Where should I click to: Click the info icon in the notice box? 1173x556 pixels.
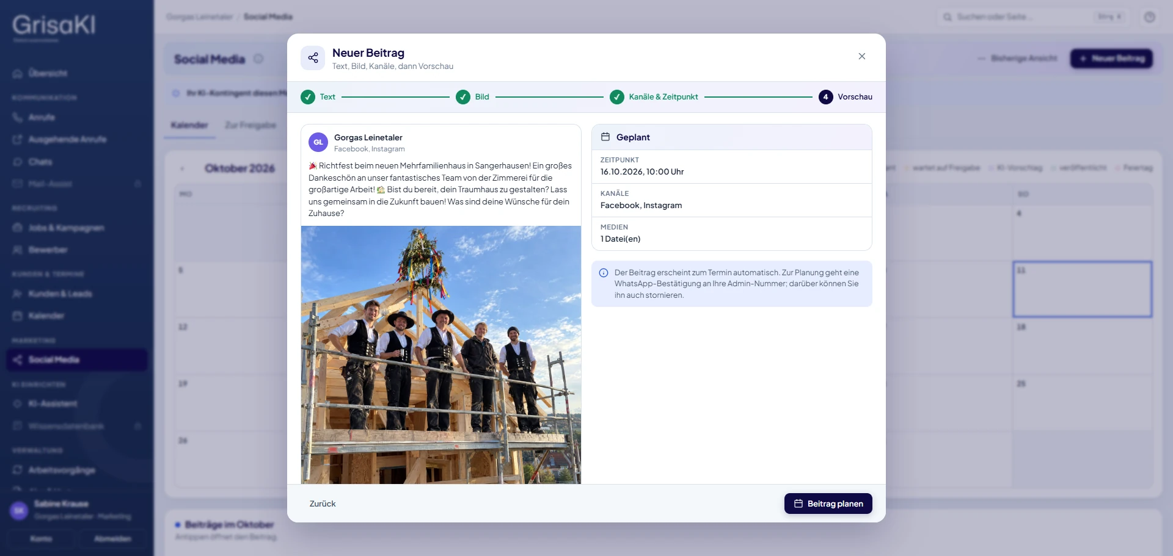click(604, 273)
